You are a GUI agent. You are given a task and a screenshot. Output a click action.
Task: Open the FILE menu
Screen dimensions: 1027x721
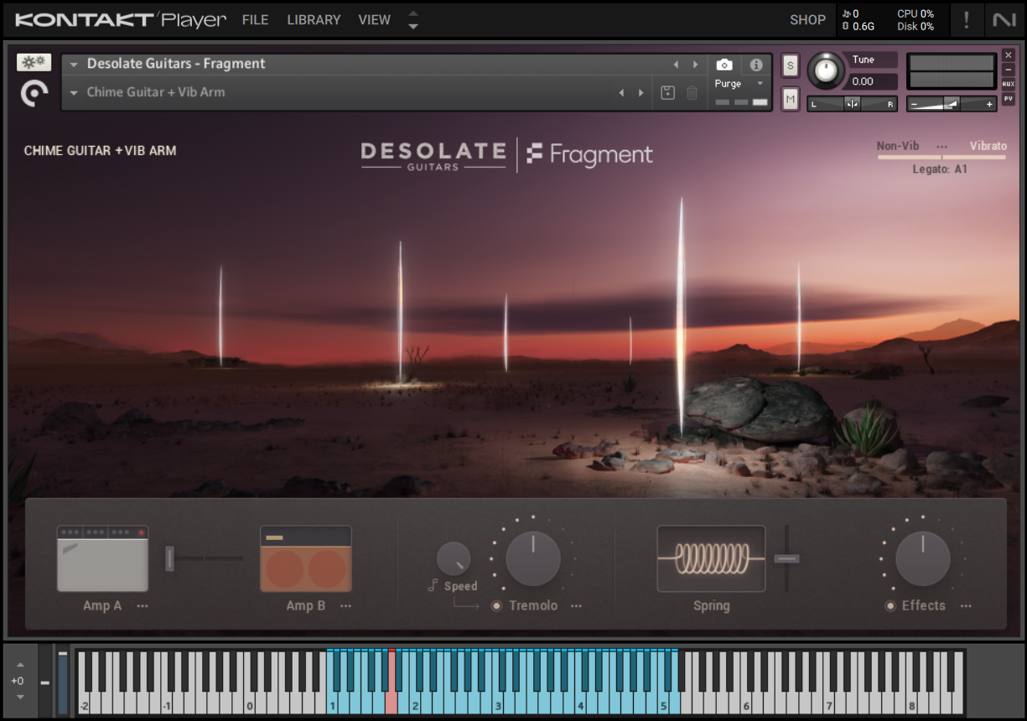pos(255,19)
